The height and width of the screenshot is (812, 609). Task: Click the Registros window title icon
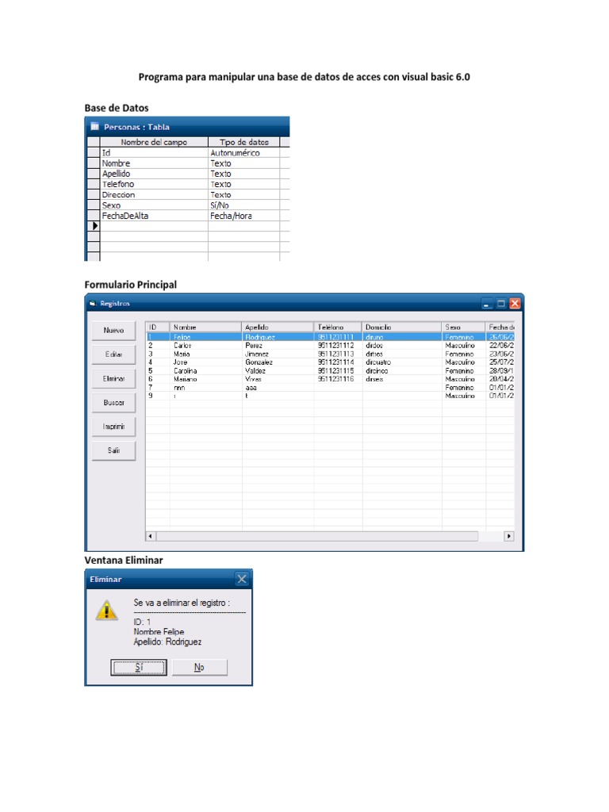pyautogui.click(x=93, y=304)
